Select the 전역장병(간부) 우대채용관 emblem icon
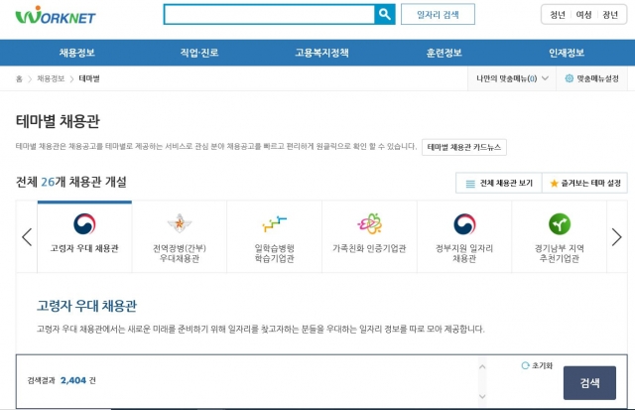 180,222
